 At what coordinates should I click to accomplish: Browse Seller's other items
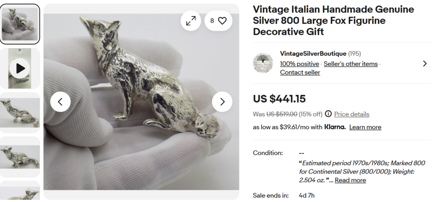[x=351, y=64]
